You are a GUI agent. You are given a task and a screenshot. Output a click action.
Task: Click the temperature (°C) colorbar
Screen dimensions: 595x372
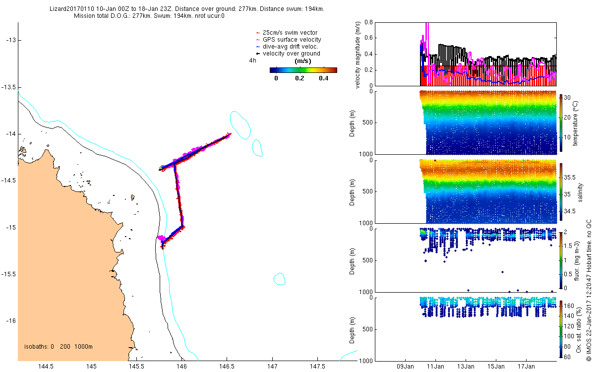point(561,122)
